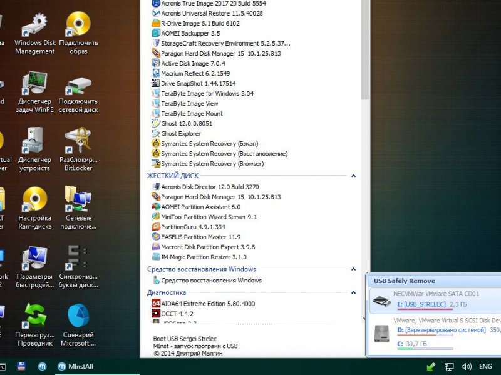
Task: Start Macrium Reflect 6.2.1549
Action: 191,73
